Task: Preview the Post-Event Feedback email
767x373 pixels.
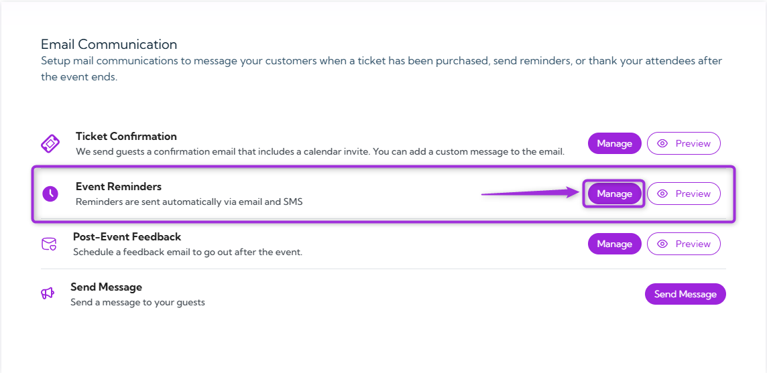Action: [683, 244]
